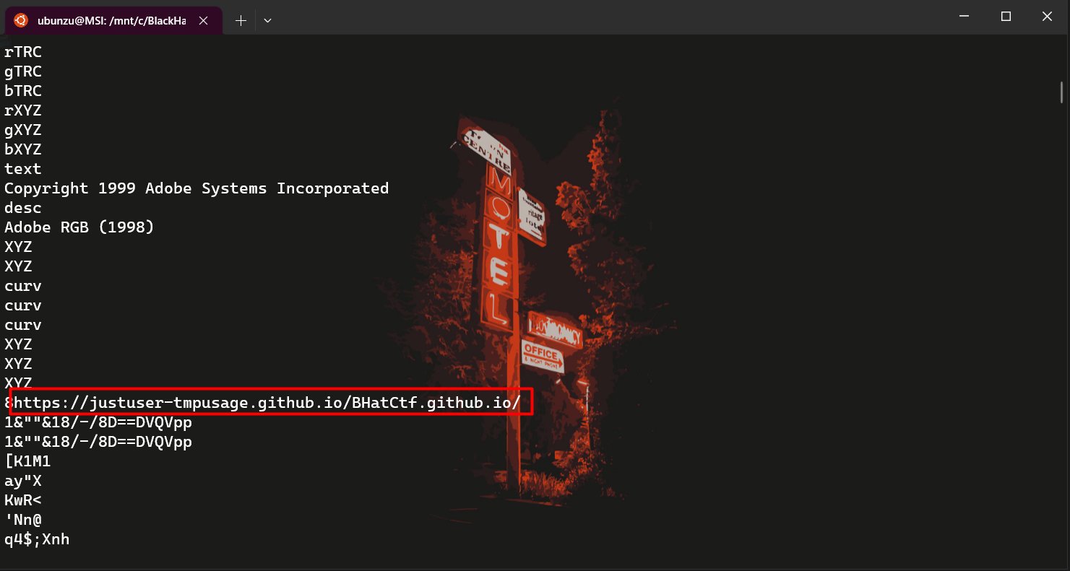Screen dimensions: 1070x571
Task: Click the 'gTRC' output line
Action: point(23,71)
